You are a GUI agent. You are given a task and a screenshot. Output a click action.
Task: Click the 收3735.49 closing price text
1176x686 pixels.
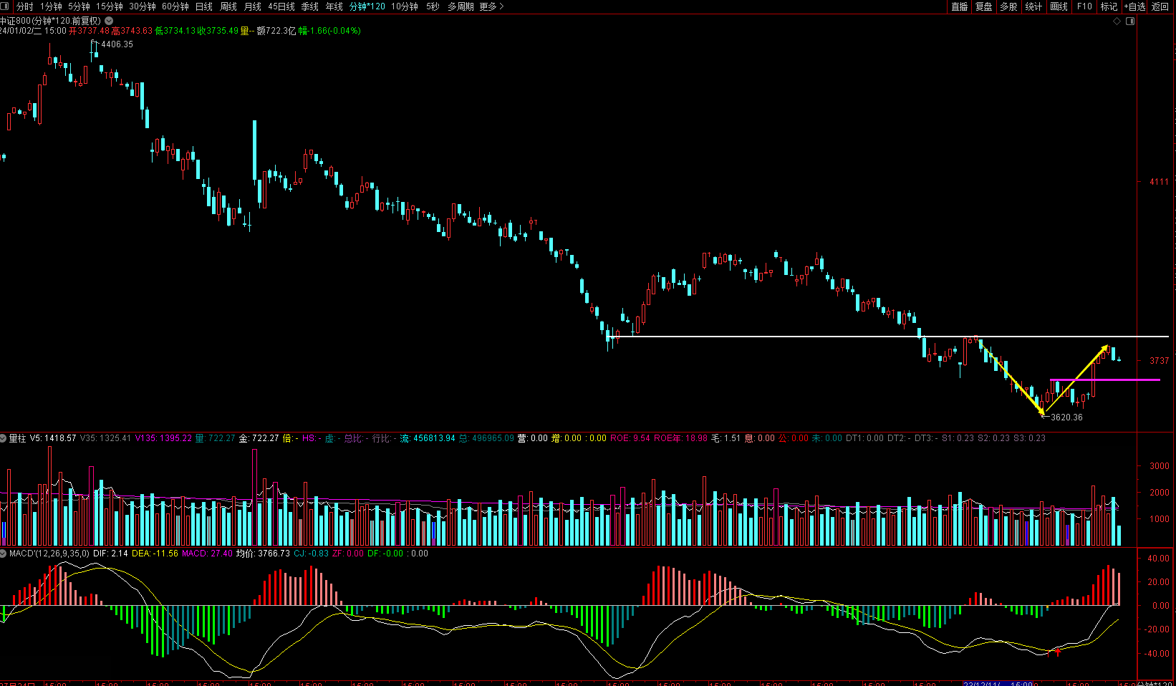point(218,31)
